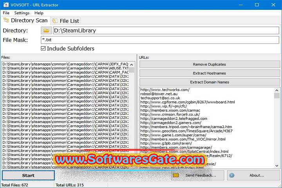Viewport: 282px width, 188px height.
Task: Open the File menu
Action: pyautogui.click(x=6, y=13)
